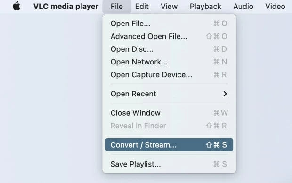
Task: Open the Video menu
Action: (275, 7)
